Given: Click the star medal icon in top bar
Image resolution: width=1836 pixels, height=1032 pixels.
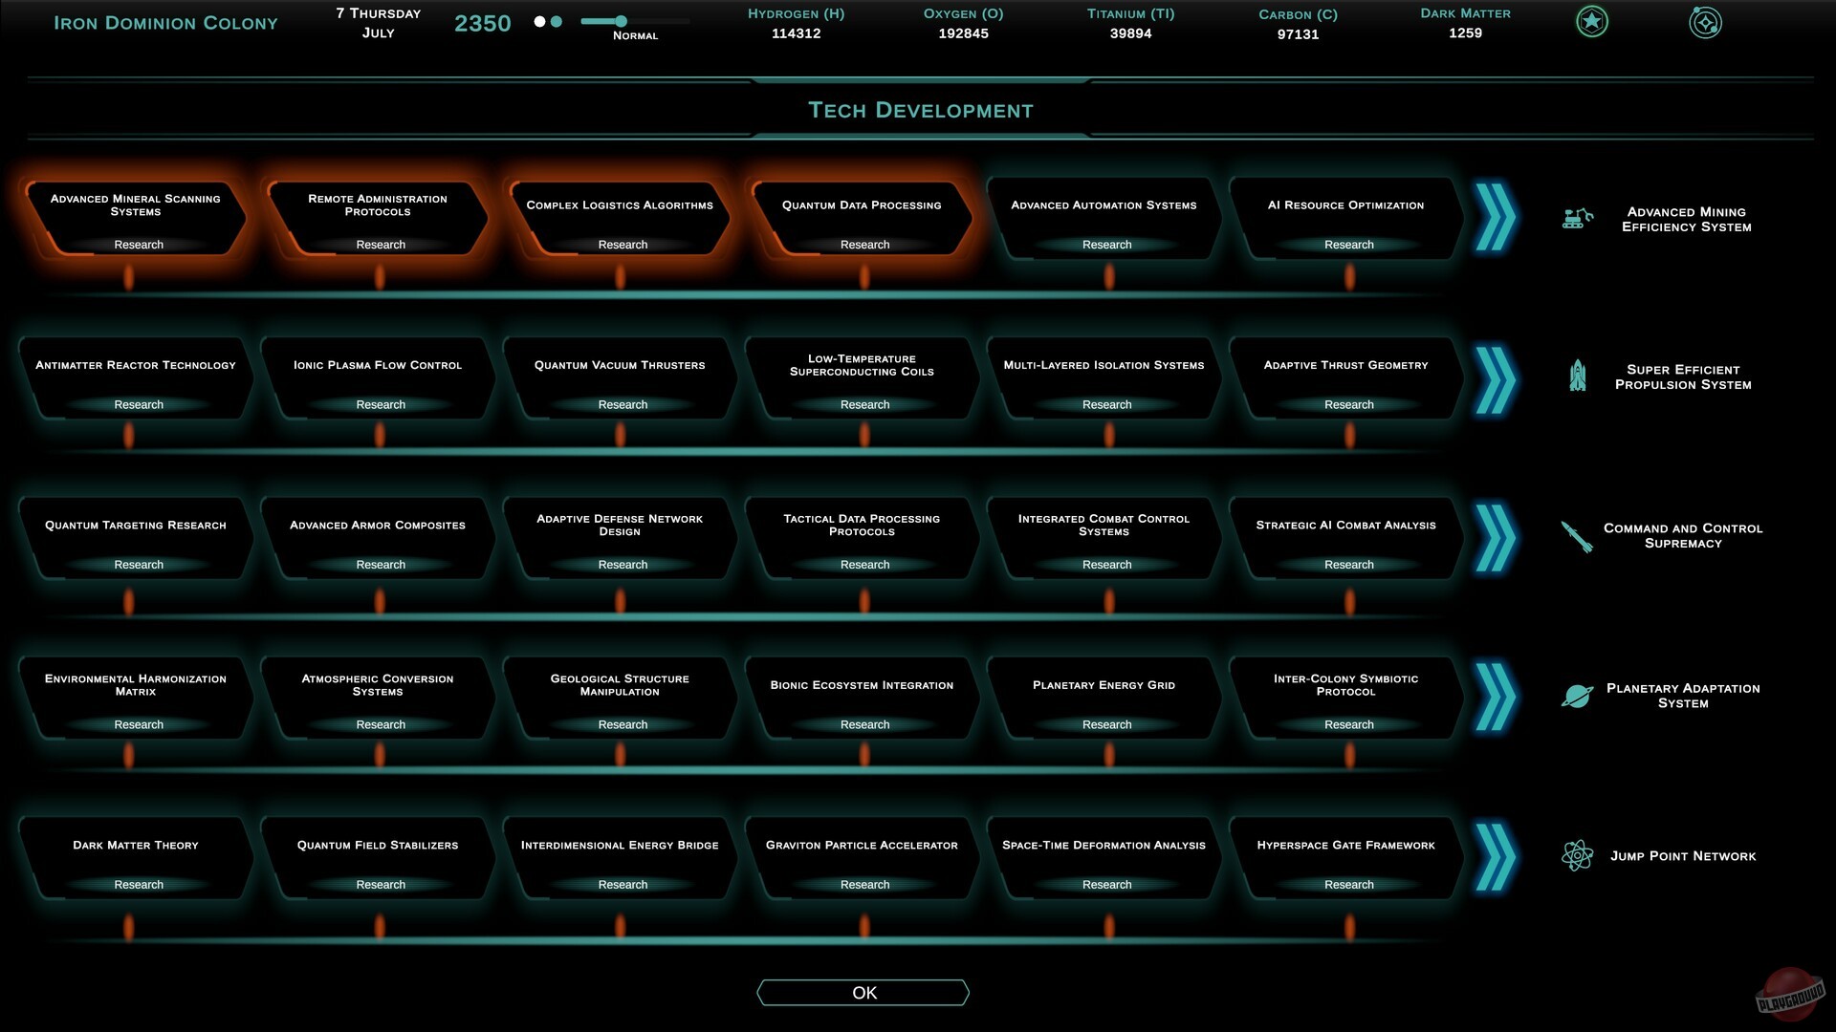Looking at the screenshot, I should pyautogui.click(x=1592, y=22).
